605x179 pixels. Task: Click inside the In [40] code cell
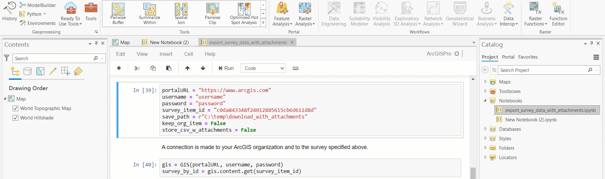coord(310,168)
